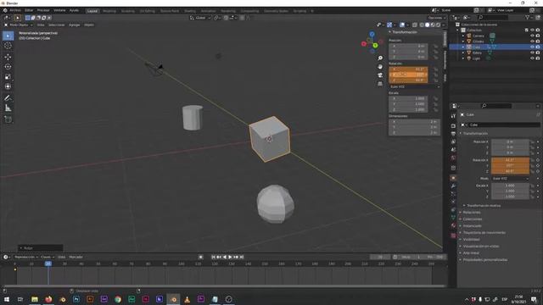Open the Material properties tab icon

pos(453,225)
